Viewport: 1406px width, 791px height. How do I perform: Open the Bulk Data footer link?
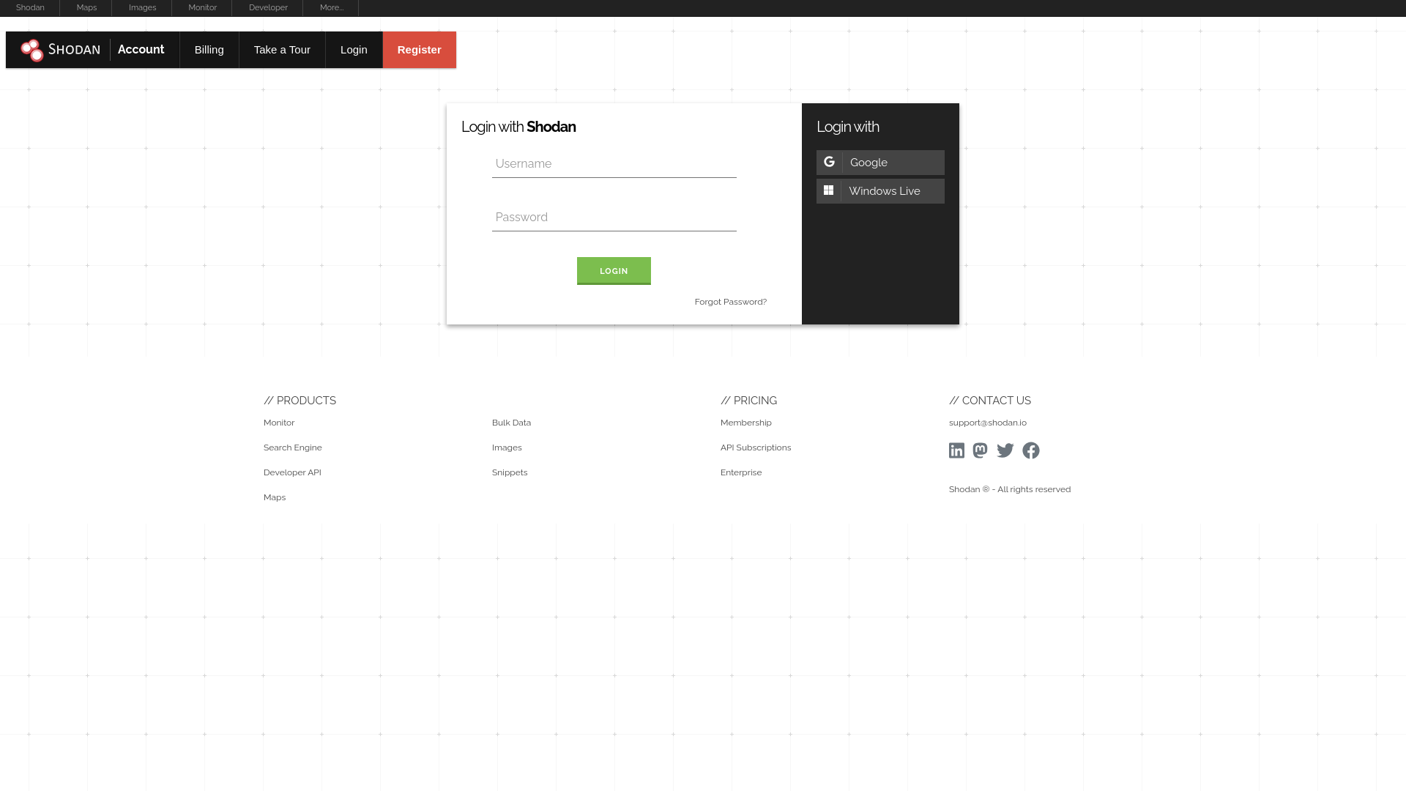511,423
